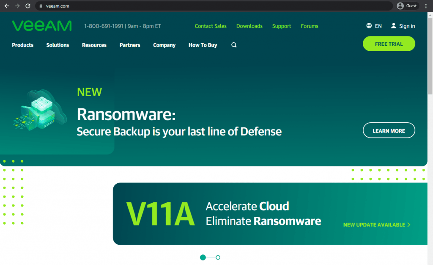The image size is (433, 265).
Task: Expand the Products menu
Action: point(23,45)
